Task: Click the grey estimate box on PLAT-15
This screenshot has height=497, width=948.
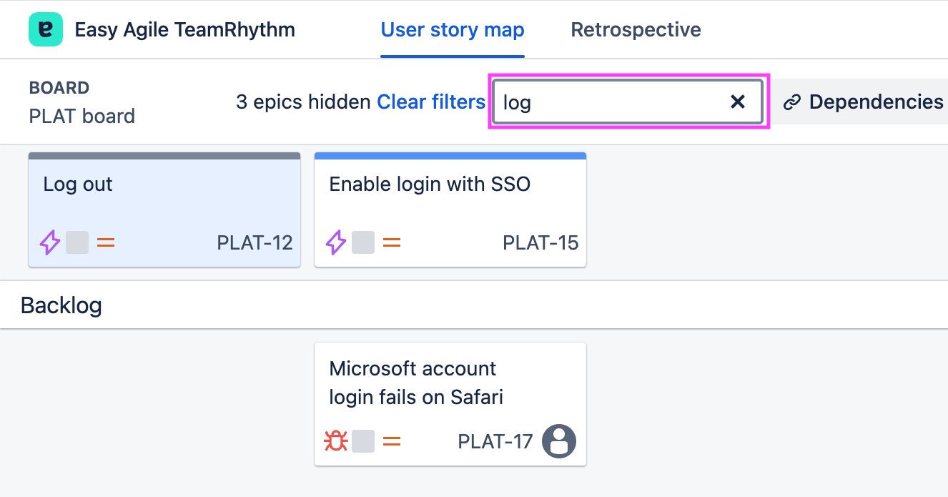Action: 363,243
